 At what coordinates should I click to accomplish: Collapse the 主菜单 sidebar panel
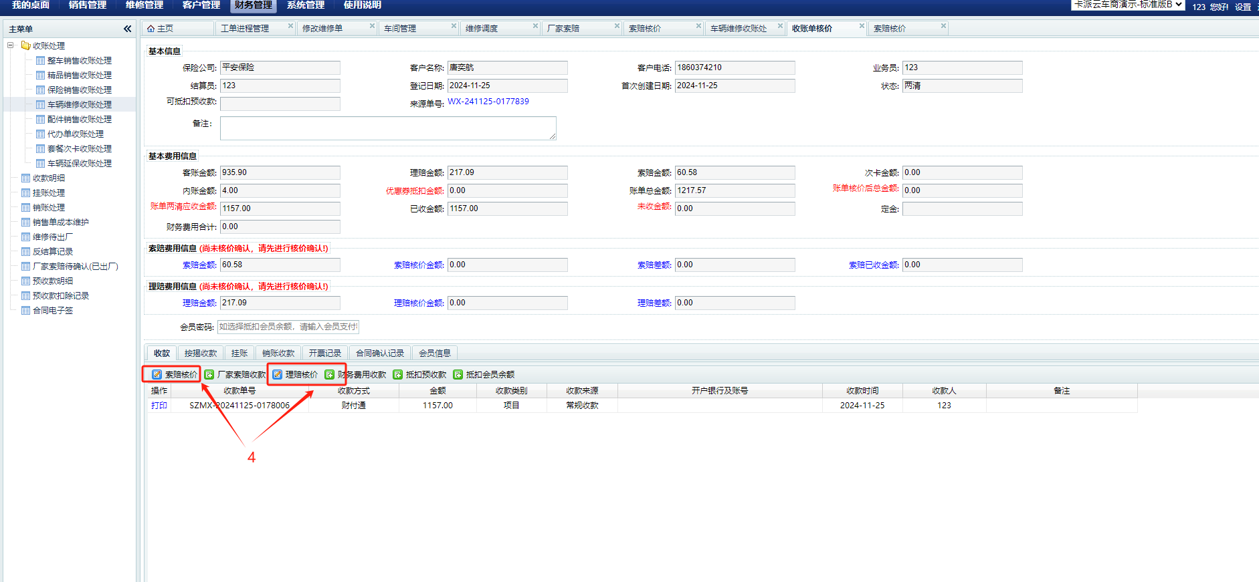[x=127, y=29]
